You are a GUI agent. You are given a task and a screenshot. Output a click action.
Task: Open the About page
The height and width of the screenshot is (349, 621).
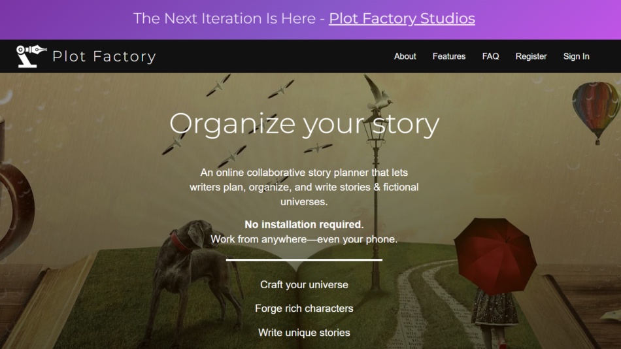[405, 56]
